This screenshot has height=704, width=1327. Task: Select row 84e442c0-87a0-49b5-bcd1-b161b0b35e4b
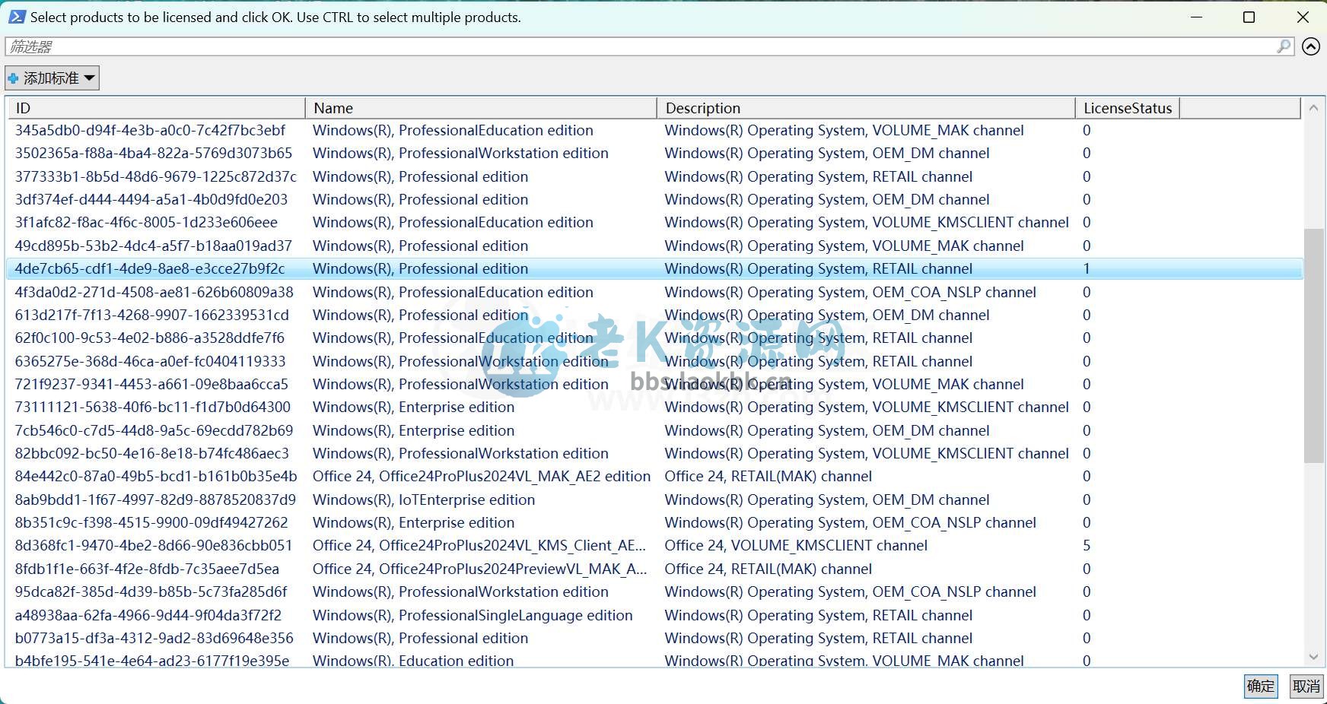point(654,476)
